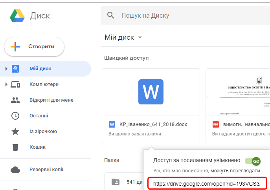Viewport: 270px width, 190px height.
Task: Disable the link sharing toggle
Action: tap(253, 161)
